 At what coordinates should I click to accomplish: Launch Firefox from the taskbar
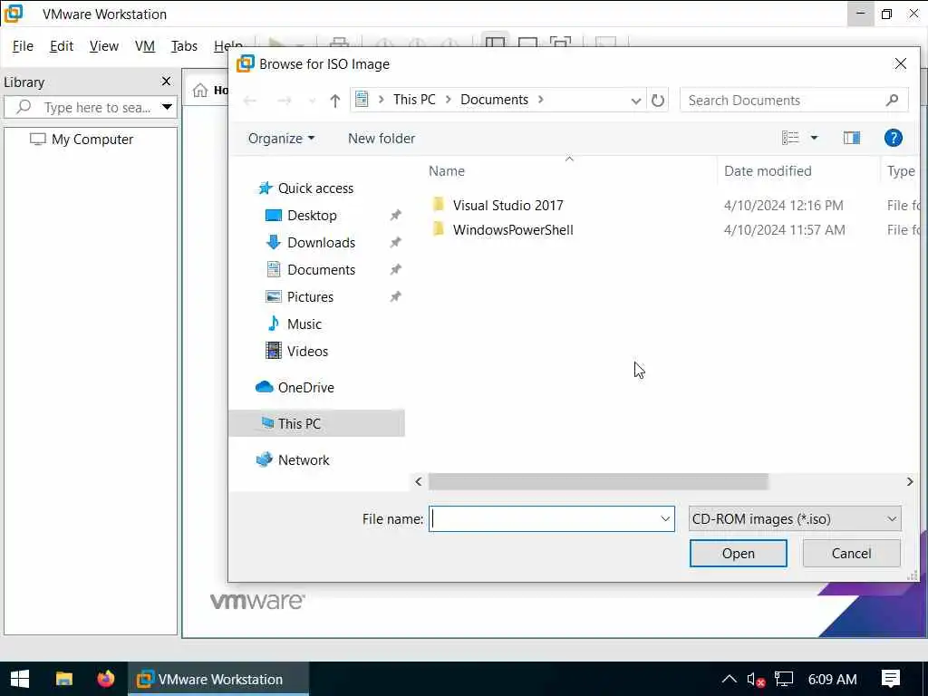click(x=106, y=679)
